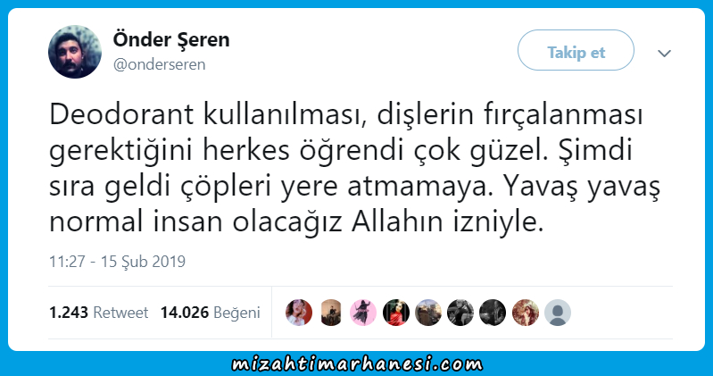Click the cityscape buildings liker avatar

pos(428,313)
